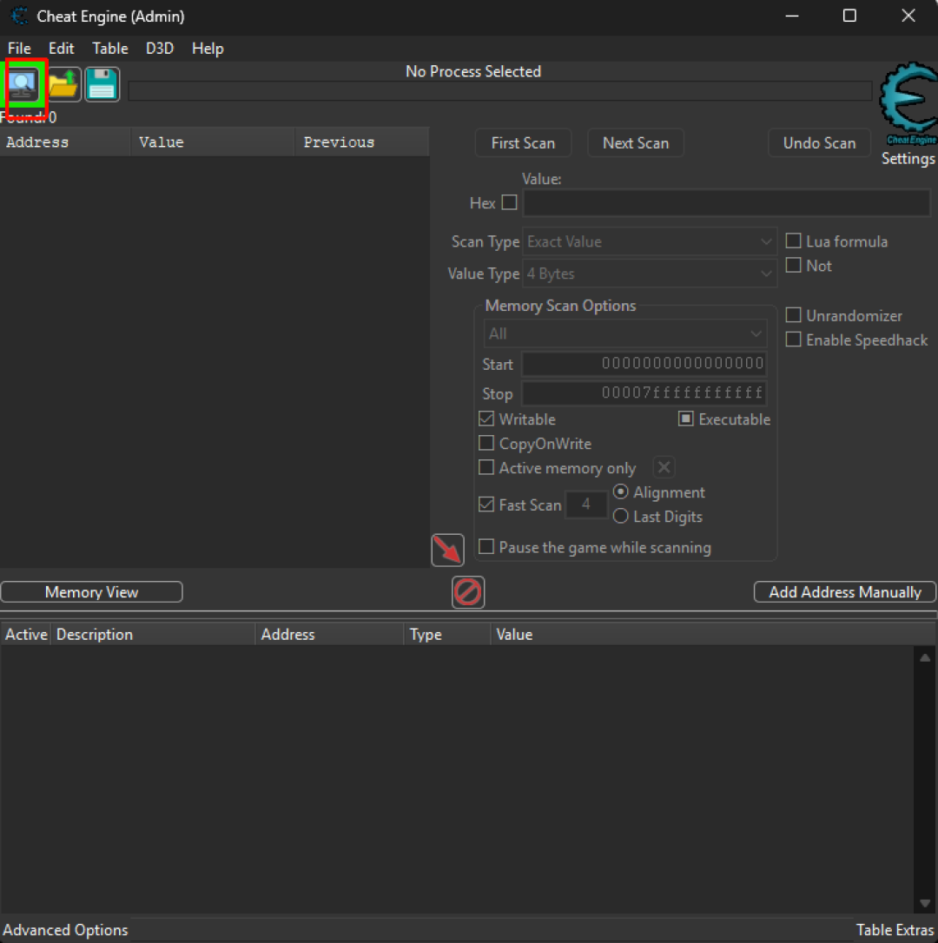Click the address list scrollbar up arrow
The height and width of the screenshot is (943, 938).
[925, 658]
